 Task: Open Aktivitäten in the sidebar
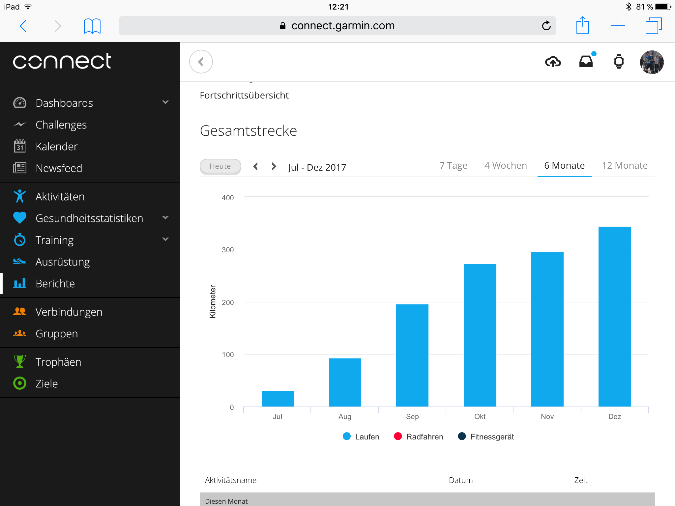pos(60,197)
